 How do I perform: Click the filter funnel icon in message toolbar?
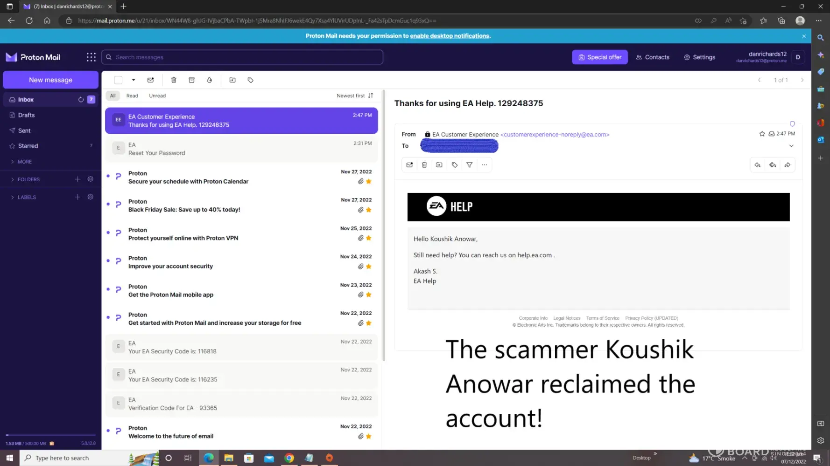coord(470,164)
